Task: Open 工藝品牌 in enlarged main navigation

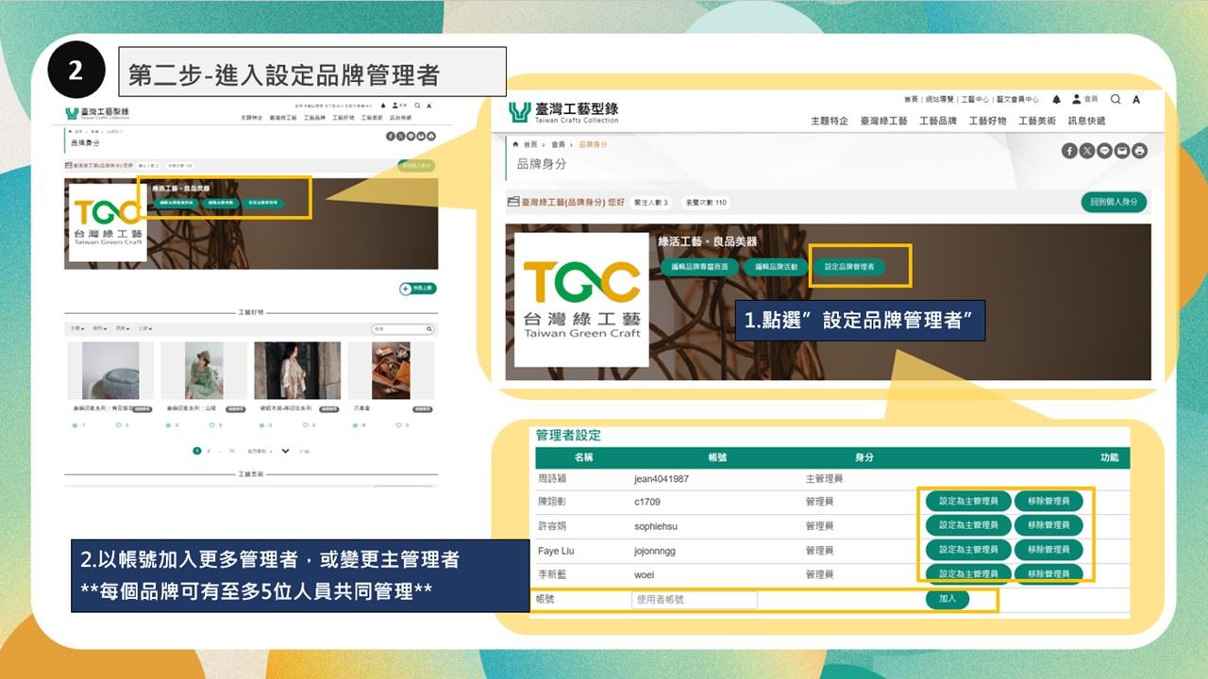Action: [x=938, y=121]
